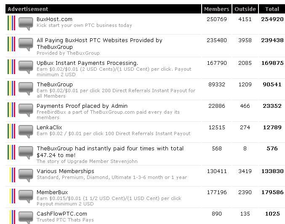This screenshot has width=285, height=224.
Task: Open CashFlowPTC.com advertisement
Action: 62,214
